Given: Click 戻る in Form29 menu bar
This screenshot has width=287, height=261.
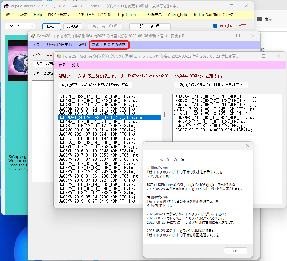Looking at the screenshot, I should (x=62, y=65).
